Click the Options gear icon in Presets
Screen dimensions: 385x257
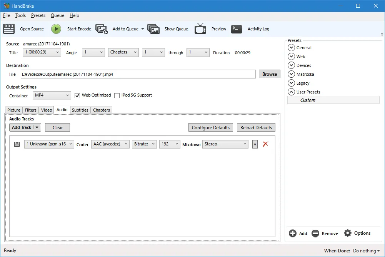point(348,233)
